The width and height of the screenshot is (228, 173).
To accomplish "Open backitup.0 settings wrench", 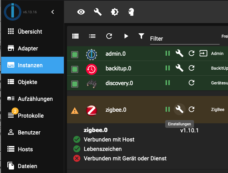I will click(x=180, y=68).
